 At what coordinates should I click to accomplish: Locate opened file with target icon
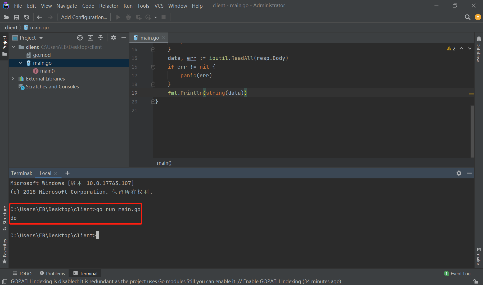pyautogui.click(x=80, y=38)
